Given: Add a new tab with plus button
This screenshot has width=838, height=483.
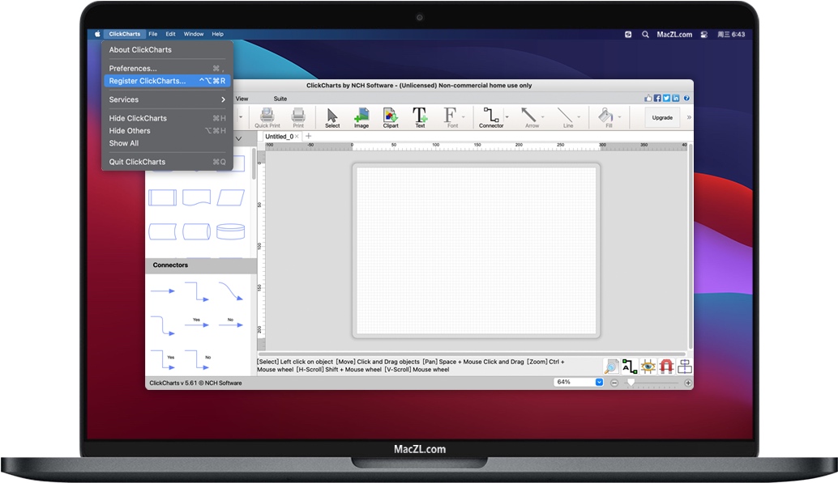Looking at the screenshot, I should tap(308, 136).
